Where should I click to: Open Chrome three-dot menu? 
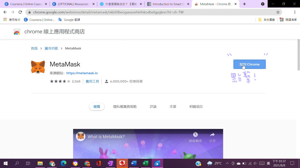click(x=295, y=12)
